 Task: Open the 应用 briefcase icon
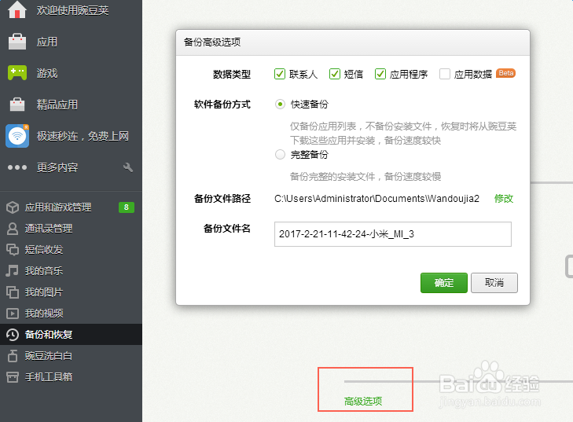point(17,42)
